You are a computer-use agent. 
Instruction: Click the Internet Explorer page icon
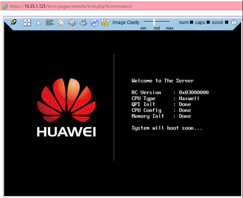click(x=5, y=6)
